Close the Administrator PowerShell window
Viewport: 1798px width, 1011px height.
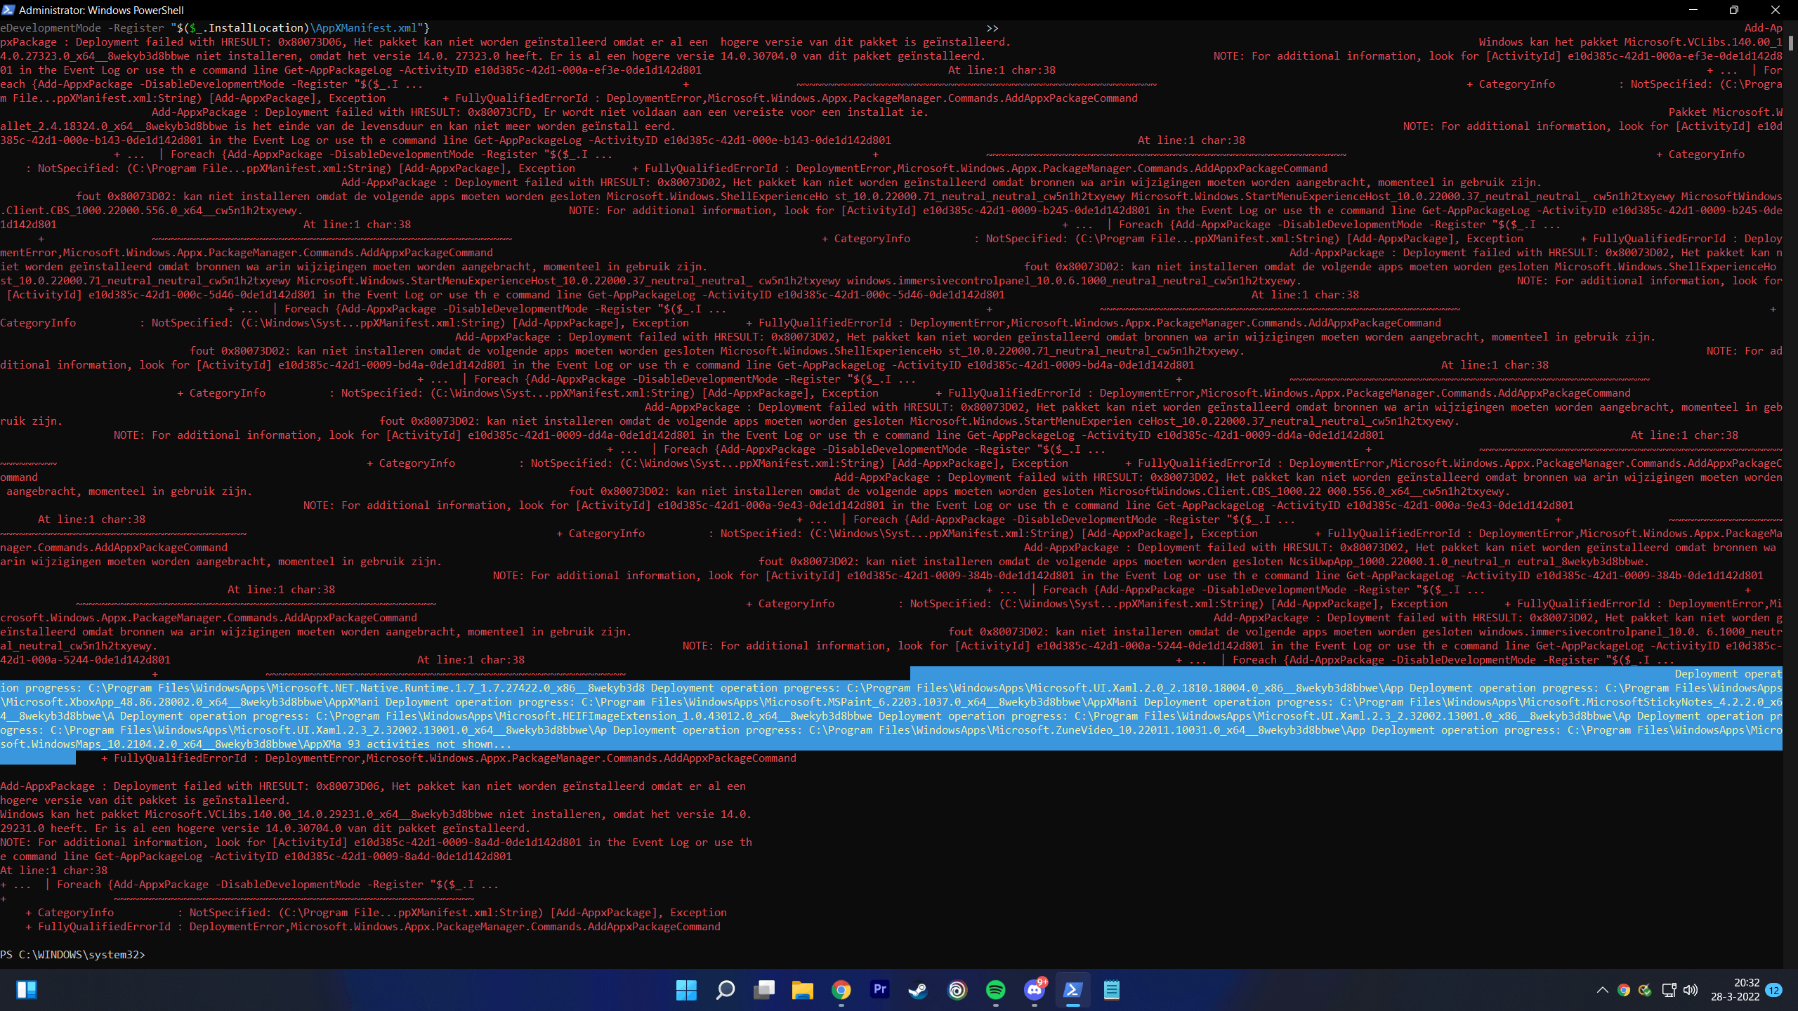pos(1776,10)
